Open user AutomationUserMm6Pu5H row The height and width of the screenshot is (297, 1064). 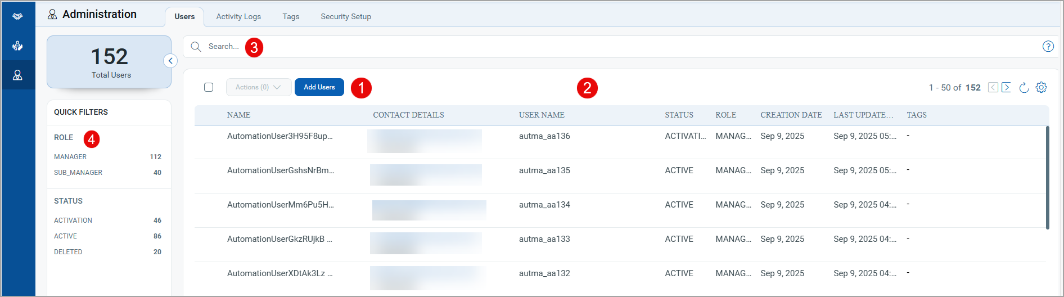[x=620, y=210]
